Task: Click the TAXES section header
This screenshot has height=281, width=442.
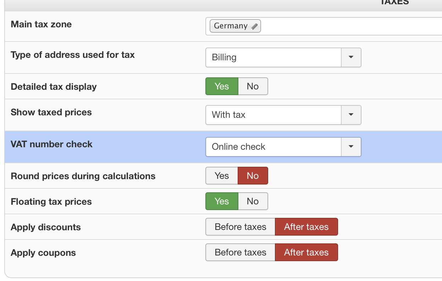Action: [394, 2]
